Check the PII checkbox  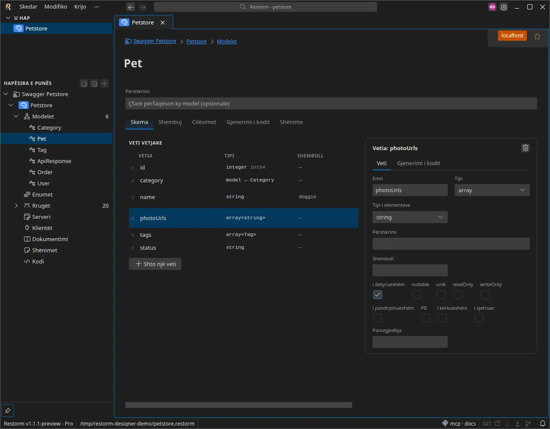click(426, 318)
